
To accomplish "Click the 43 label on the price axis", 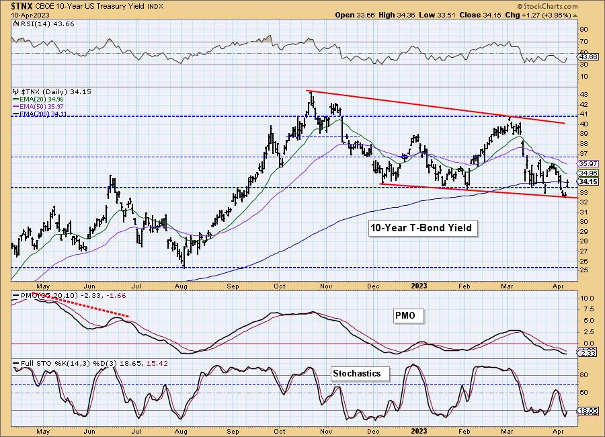I will click(583, 95).
